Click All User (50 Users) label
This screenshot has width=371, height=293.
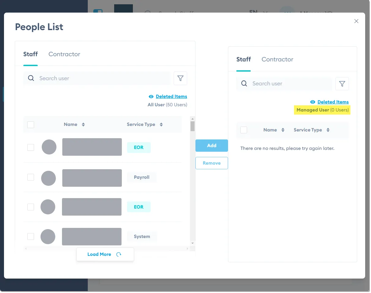167,105
